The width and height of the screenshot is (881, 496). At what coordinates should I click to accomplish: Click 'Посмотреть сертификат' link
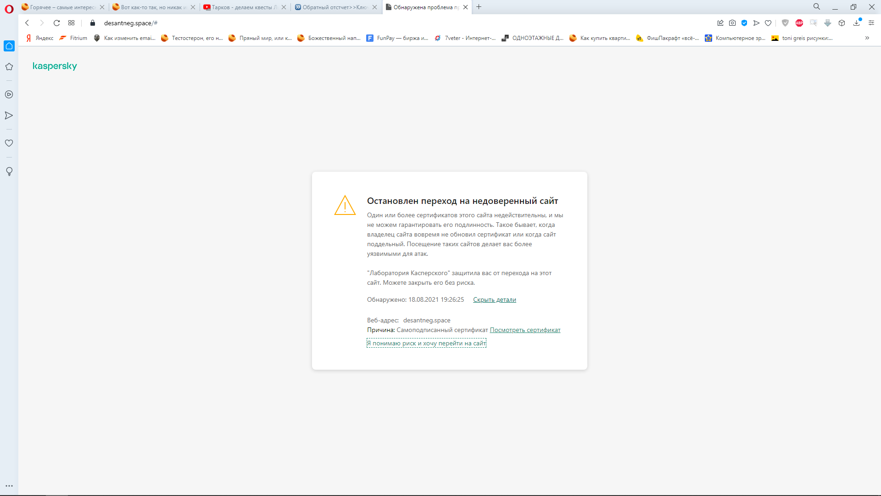525,330
